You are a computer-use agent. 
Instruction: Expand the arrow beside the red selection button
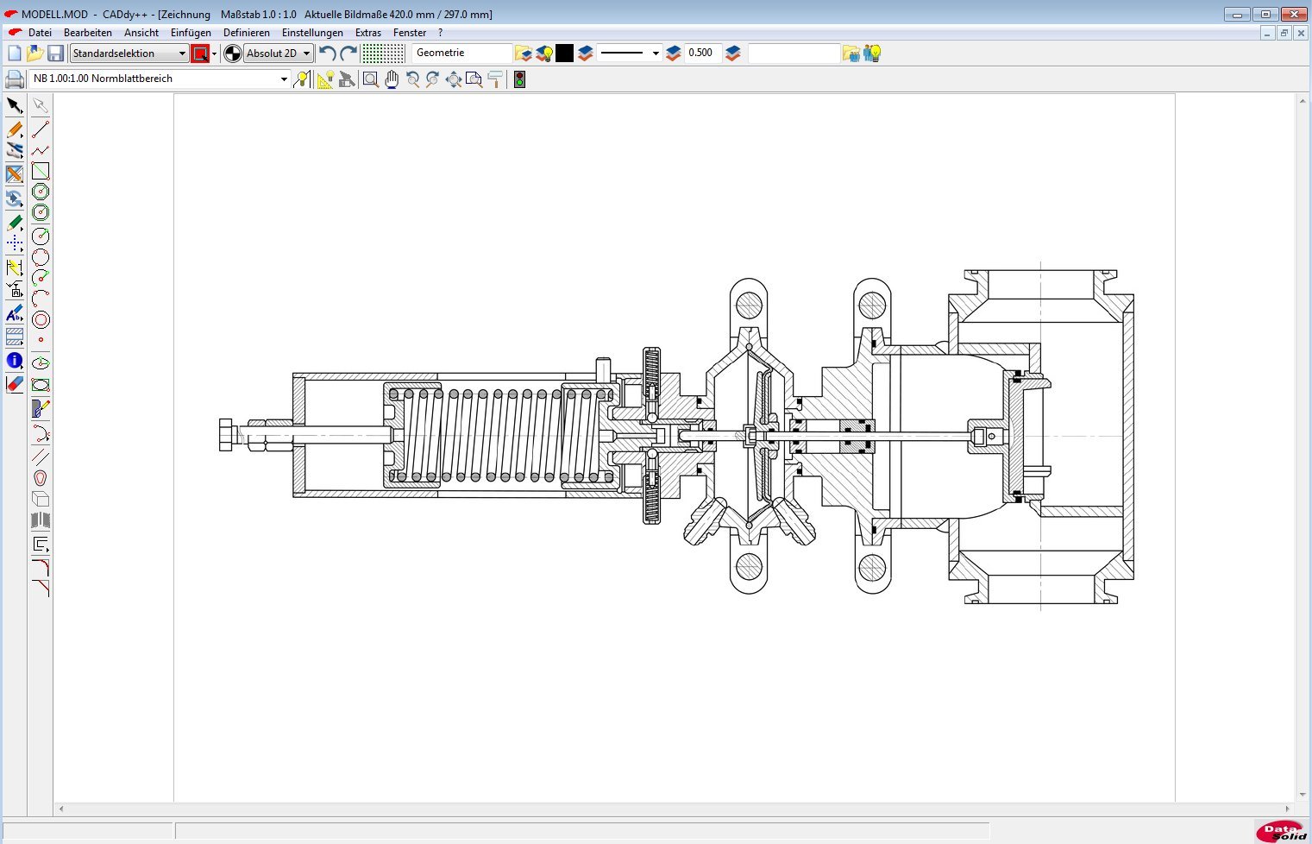coord(214,54)
